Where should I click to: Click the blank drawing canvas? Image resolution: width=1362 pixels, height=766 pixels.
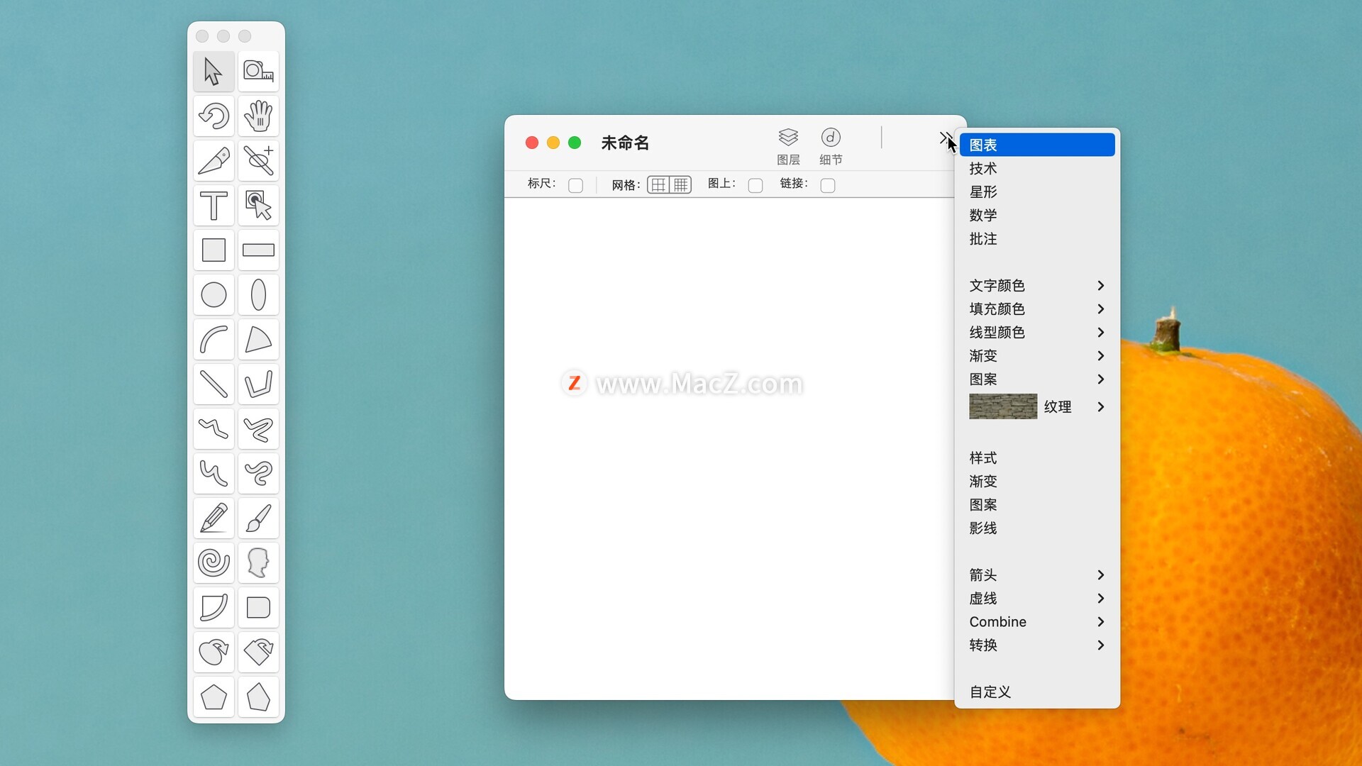pos(729,448)
